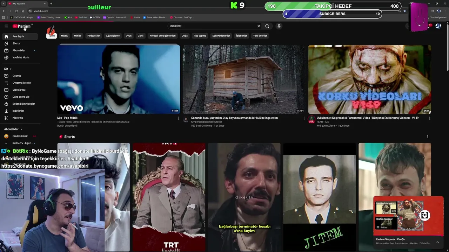Bookmark this page with the star icon

(405, 11)
